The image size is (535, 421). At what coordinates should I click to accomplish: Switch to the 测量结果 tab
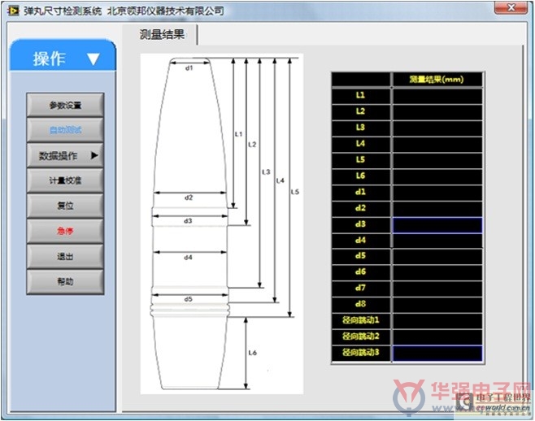click(x=162, y=34)
